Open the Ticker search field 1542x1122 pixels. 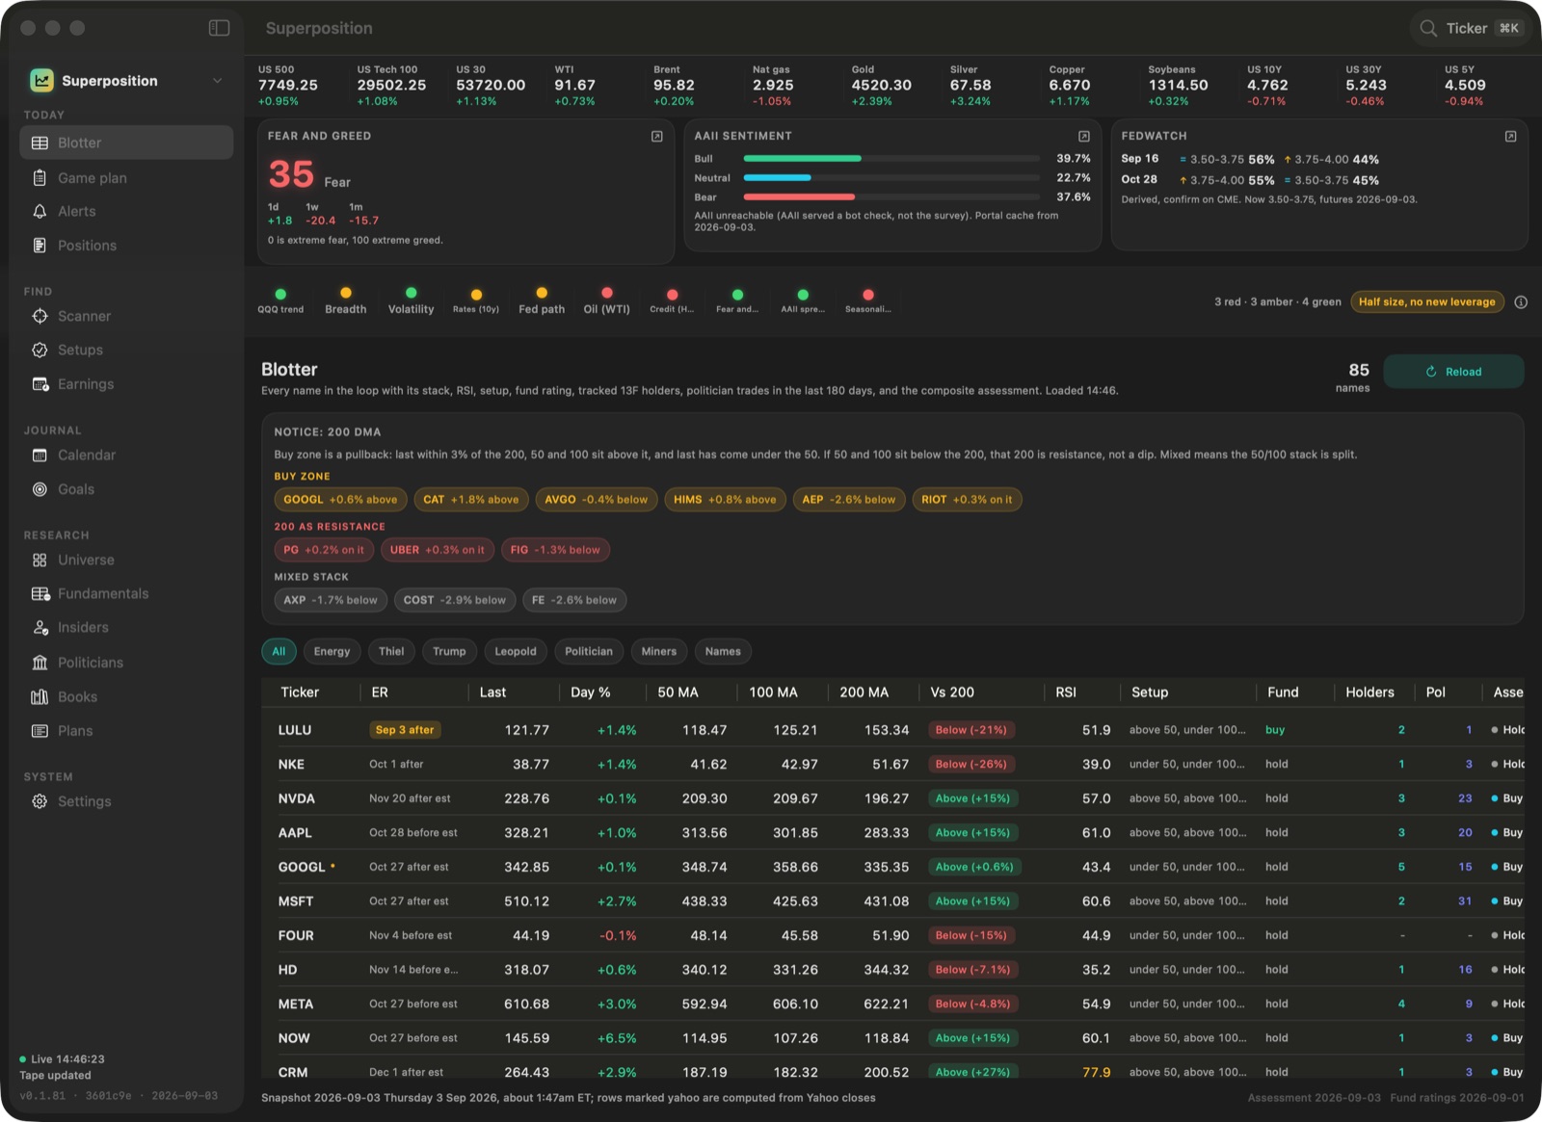tap(1471, 28)
